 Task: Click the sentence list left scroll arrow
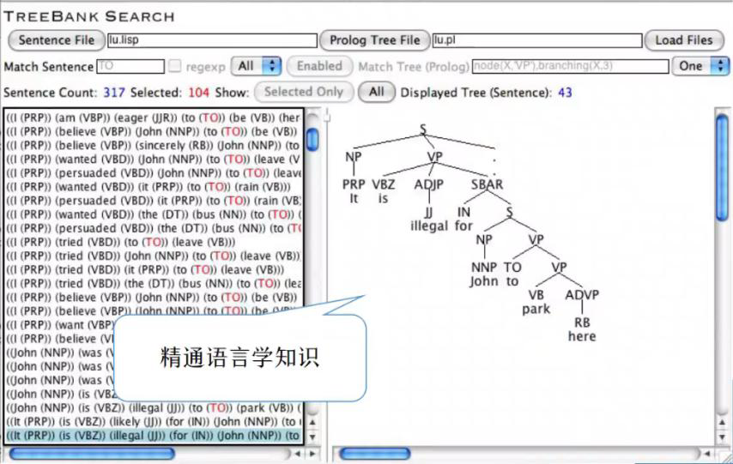coord(297,453)
